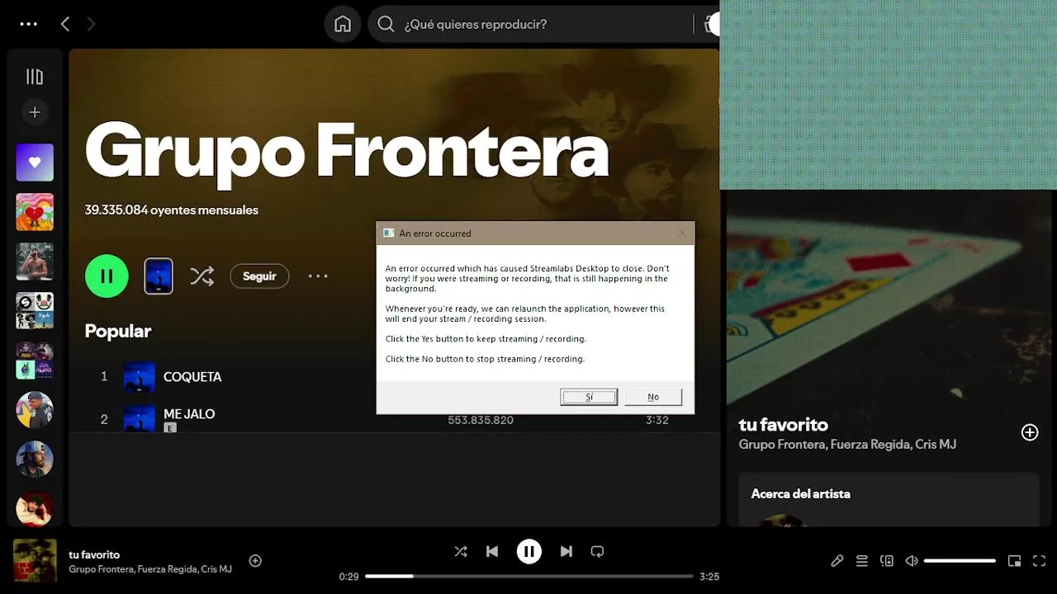Adjust the volume slider

pos(960,561)
